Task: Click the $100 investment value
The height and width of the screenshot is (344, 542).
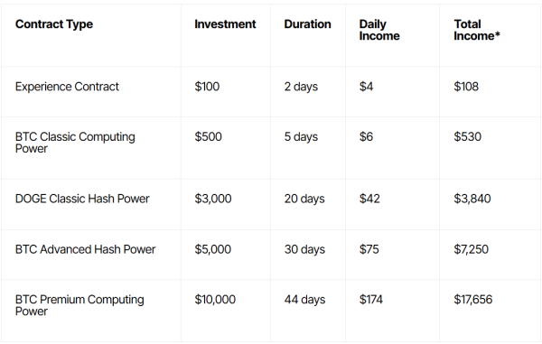Action: (207, 87)
